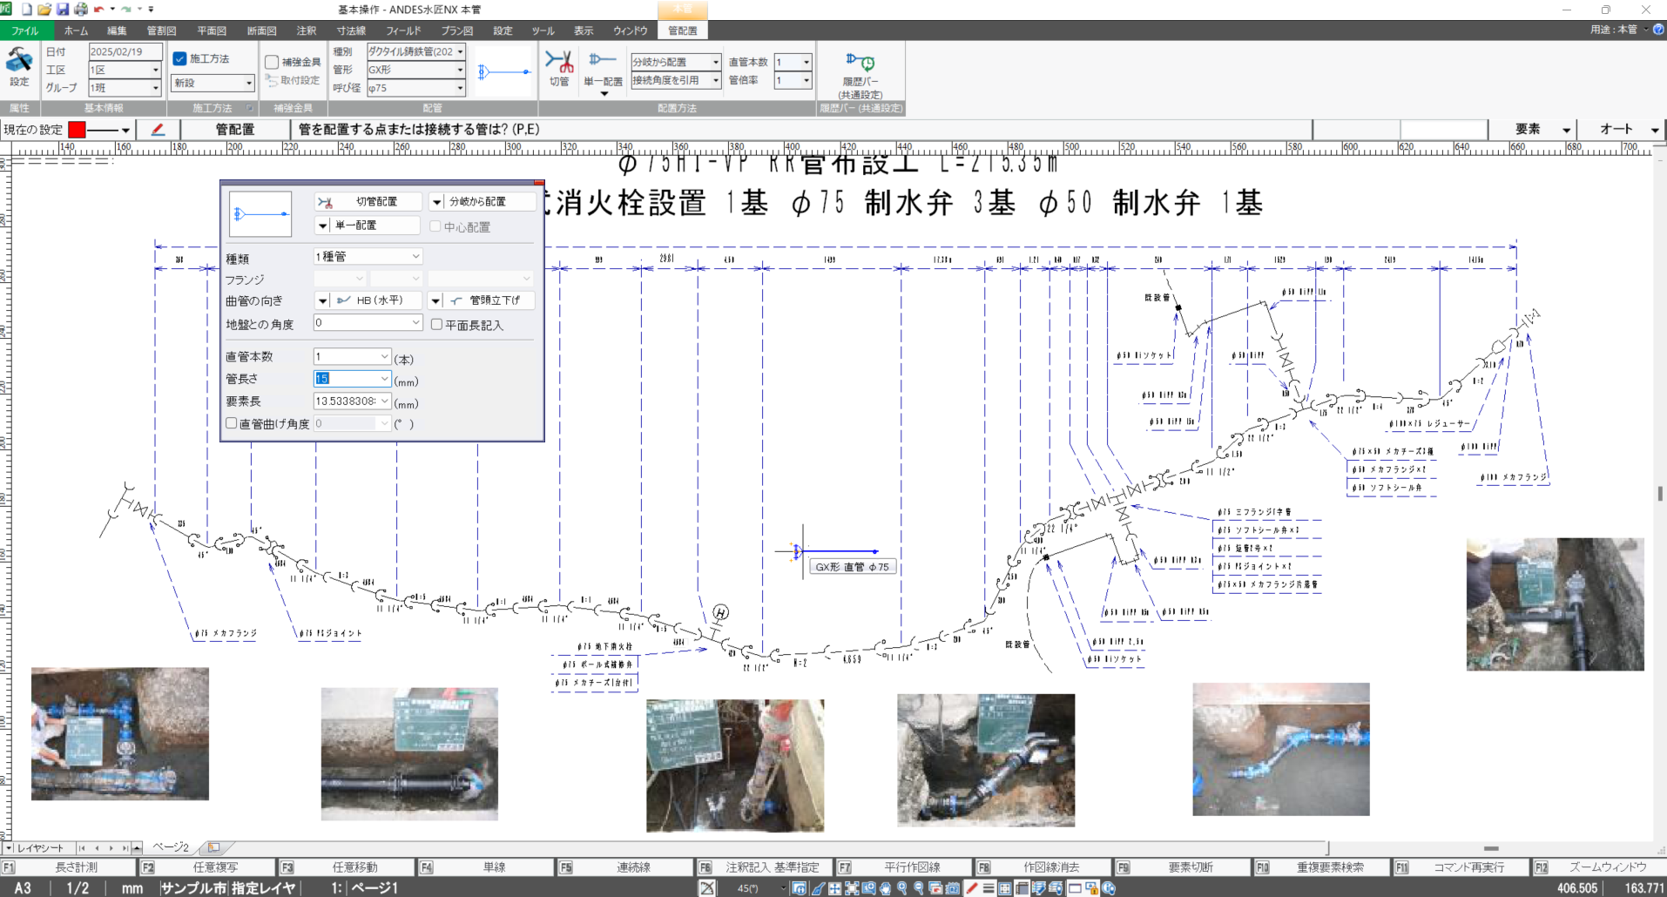Open the 寸法線 ribbon tab
The image size is (1667, 897).
point(351,30)
